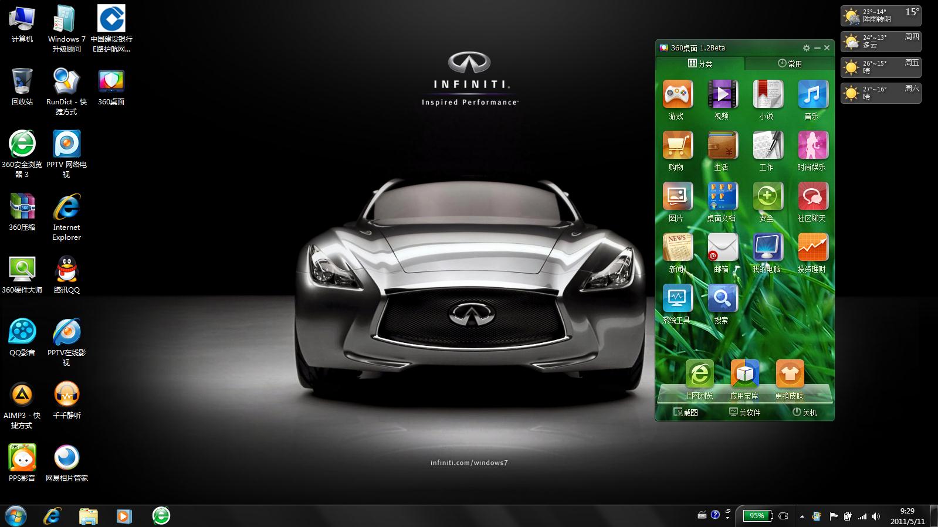938x527 pixels.
Task: Open the Windows Start orb
Action: coord(15,516)
